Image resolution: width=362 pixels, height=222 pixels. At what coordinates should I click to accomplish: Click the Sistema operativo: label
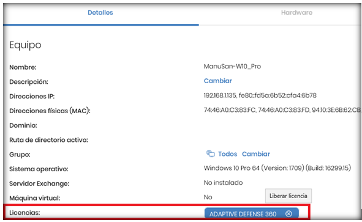point(39,169)
